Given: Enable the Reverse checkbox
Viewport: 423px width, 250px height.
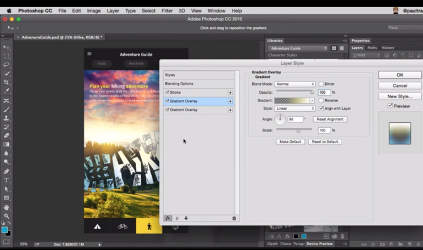Looking at the screenshot, I should [x=321, y=100].
